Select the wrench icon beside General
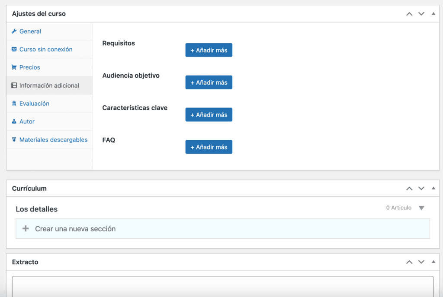Screen dimensions: 443x297 click(15, 31)
